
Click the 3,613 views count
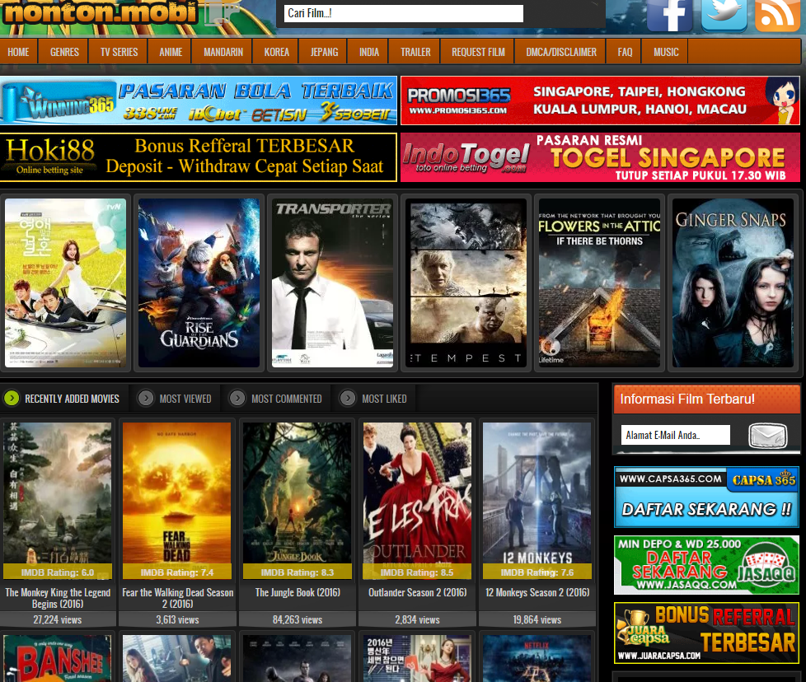click(177, 620)
